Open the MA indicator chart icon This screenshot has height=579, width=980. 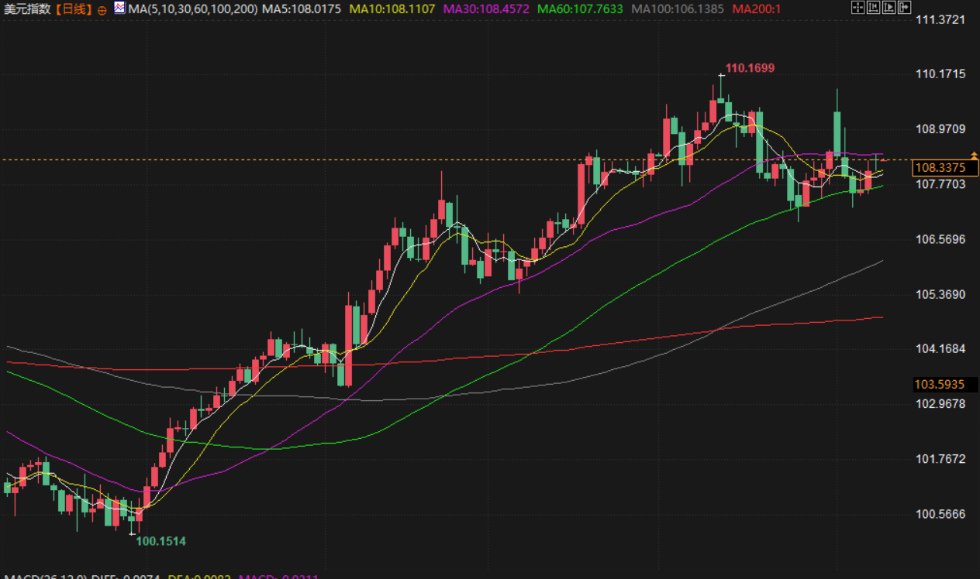click(119, 9)
